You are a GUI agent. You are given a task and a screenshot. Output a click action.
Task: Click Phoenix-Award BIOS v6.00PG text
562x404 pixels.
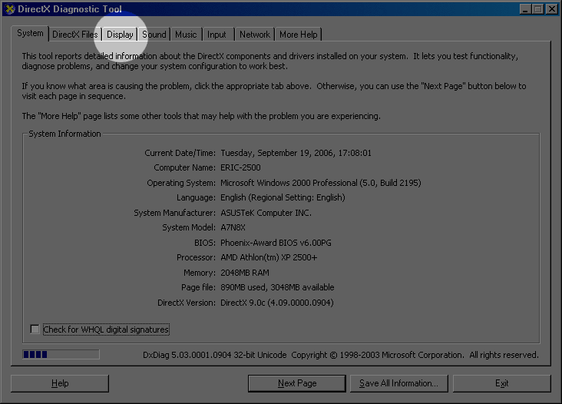276,243
